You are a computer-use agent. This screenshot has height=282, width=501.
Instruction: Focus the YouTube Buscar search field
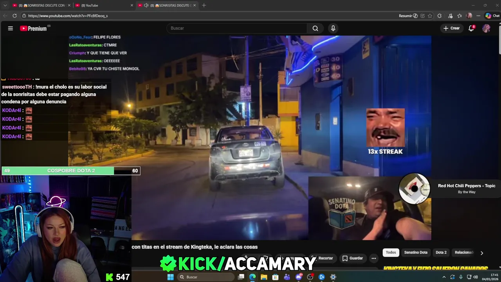[237, 28]
